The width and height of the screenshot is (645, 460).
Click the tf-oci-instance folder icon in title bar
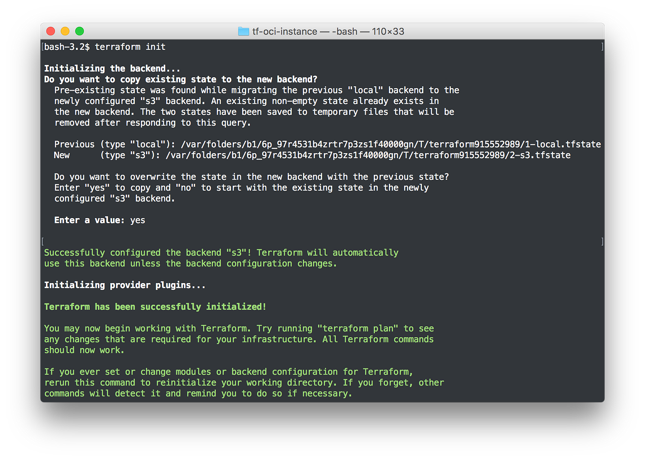(243, 31)
